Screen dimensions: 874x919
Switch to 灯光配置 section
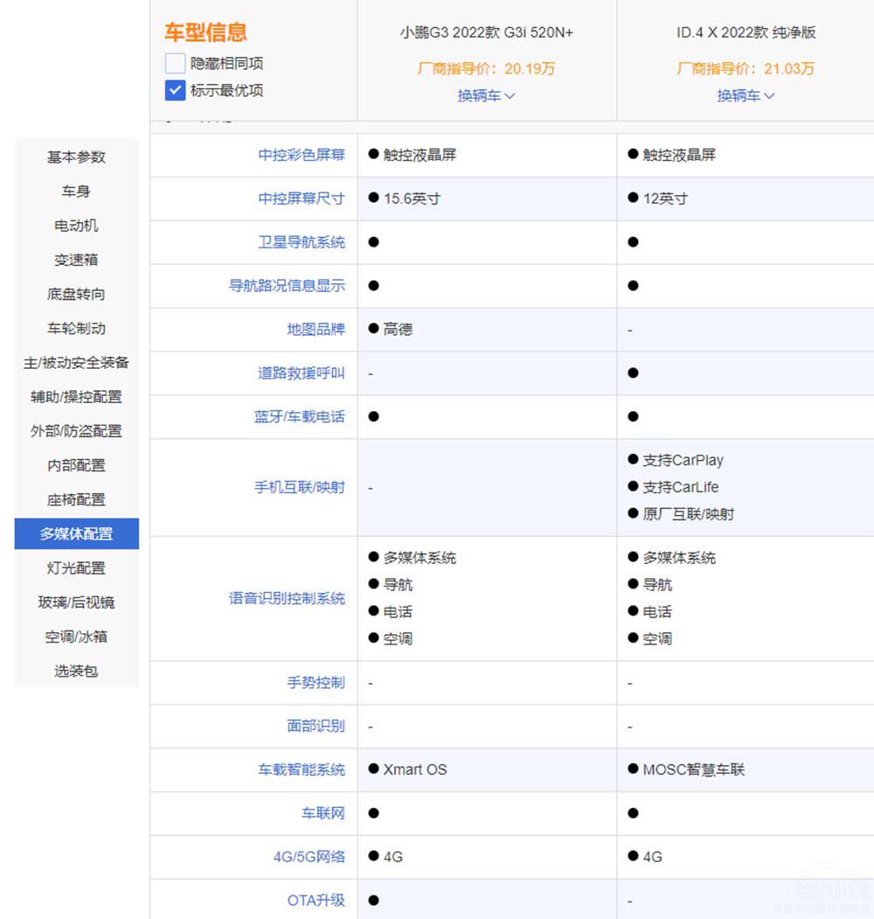pos(76,567)
